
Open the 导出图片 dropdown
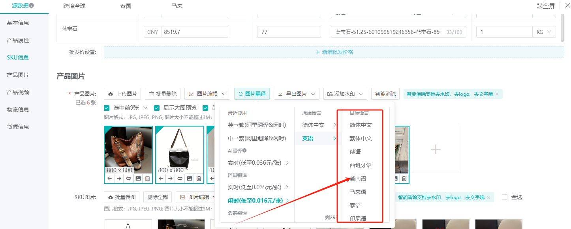point(296,94)
